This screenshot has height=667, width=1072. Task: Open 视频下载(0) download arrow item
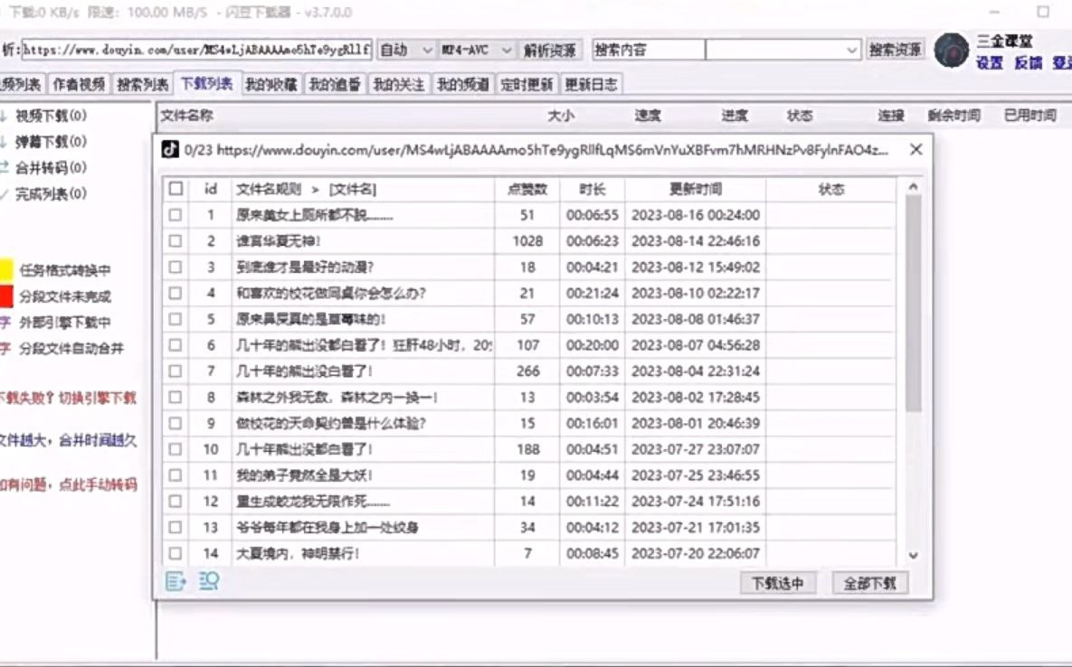[43, 116]
